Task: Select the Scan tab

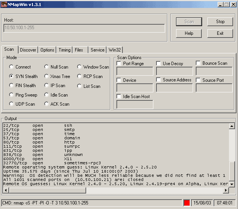Action: coord(9,49)
